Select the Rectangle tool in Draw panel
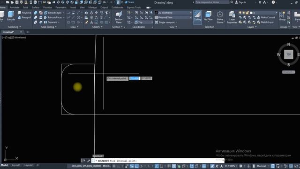 tap(73, 22)
